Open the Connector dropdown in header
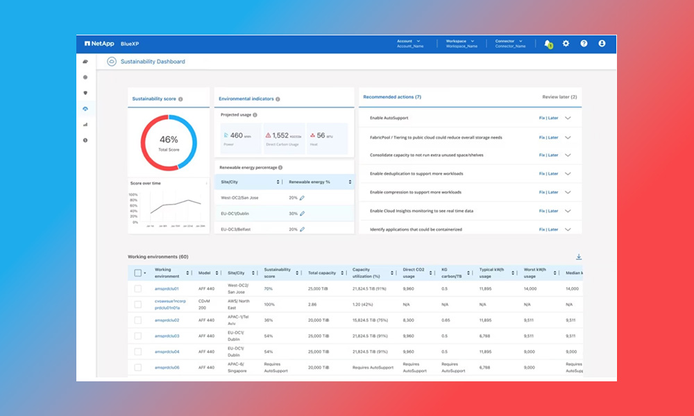The width and height of the screenshot is (694, 416). (x=510, y=43)
